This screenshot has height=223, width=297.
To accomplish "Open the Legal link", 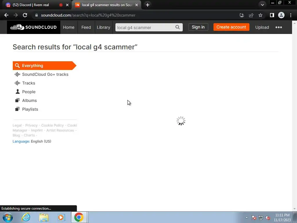I will 17,125.
